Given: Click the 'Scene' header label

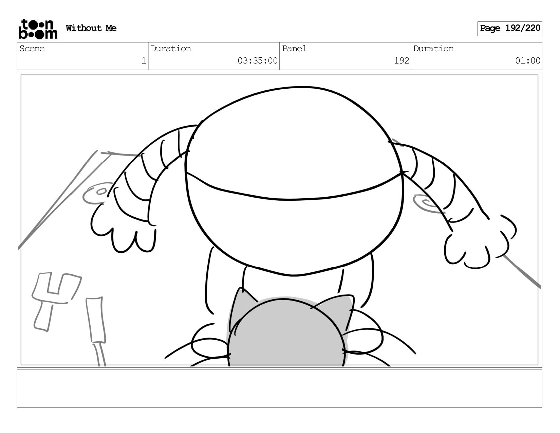Looking at the screenshot, I should pyautogui.click(x=32, y=49).
